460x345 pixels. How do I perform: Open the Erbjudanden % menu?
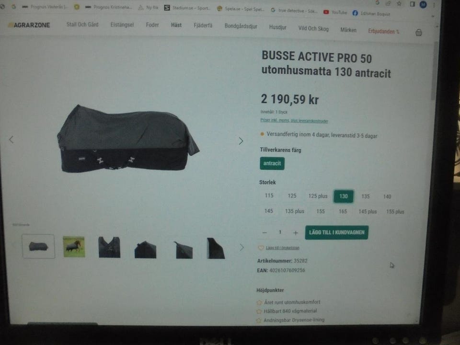[x=383, y=31]
